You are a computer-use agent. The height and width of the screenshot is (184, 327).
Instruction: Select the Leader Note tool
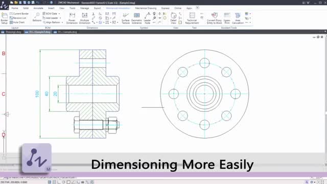coord(147,18)
